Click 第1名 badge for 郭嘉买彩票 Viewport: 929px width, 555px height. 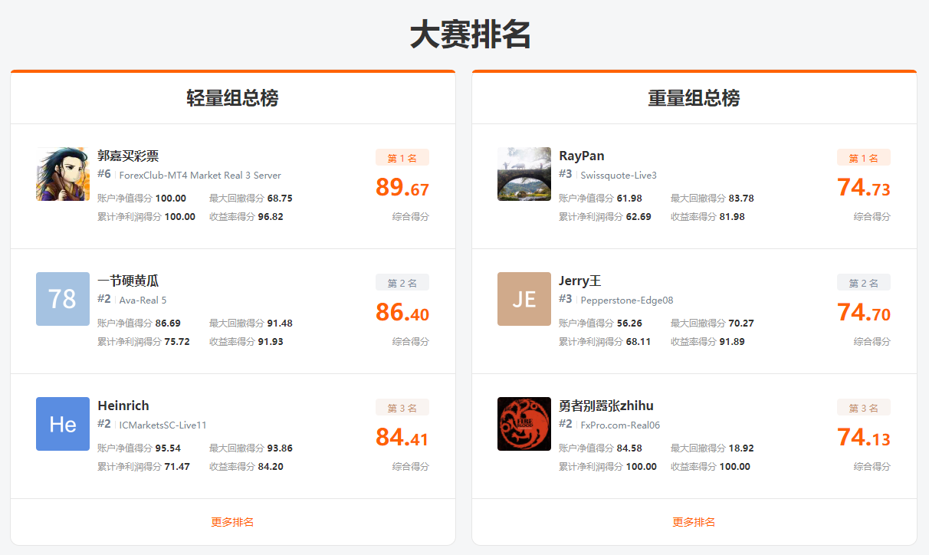click(x=402, y=158)
